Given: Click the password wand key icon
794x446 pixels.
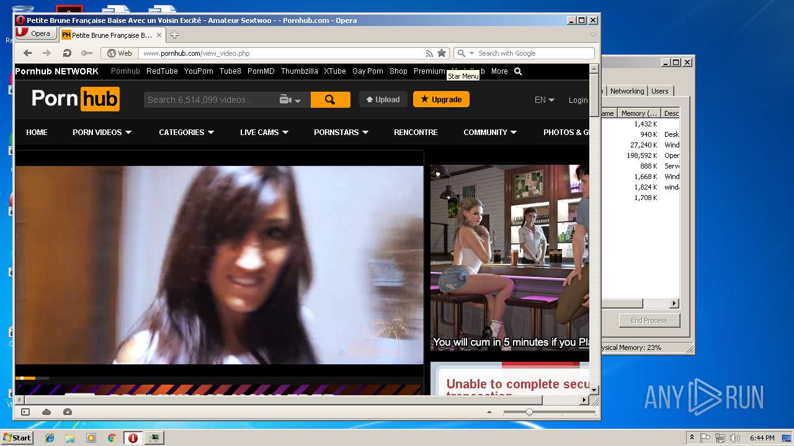Looking at the screenshot, I should pos(87,53).
